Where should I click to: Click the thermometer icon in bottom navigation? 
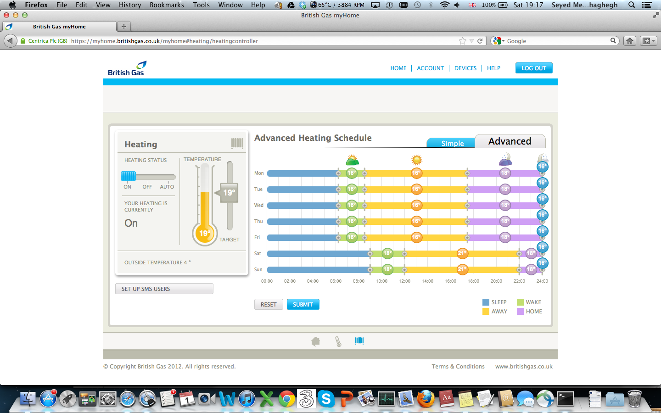(x=338, y=341)
